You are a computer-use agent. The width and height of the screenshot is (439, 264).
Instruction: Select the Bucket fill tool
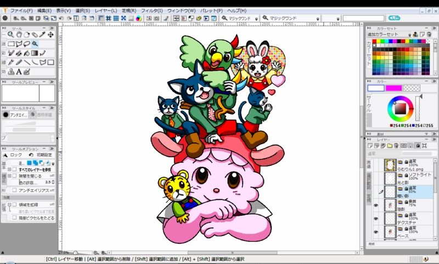click(x=26, y=53)
